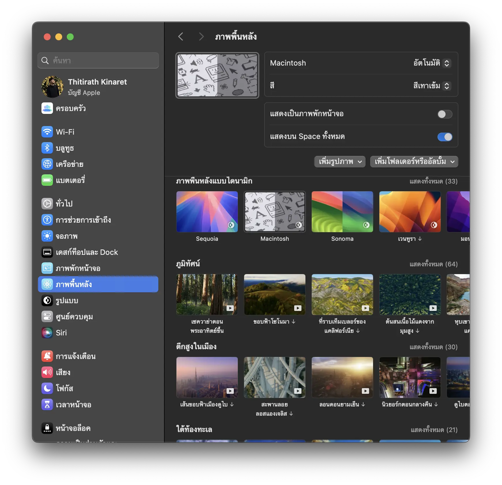Enable show as screen saver toggle
502x485 pixels.
tap(444, 114)
